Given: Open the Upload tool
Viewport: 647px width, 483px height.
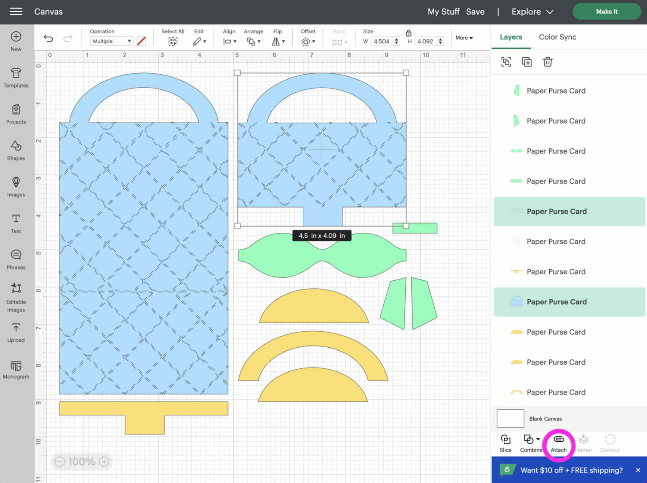Looking at the screenshot, I should click(16, 333).
